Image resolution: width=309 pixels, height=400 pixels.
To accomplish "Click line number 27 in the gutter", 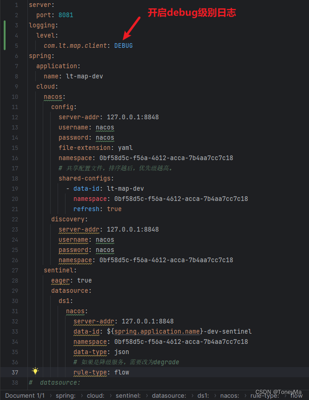I will tap(15, 270).
